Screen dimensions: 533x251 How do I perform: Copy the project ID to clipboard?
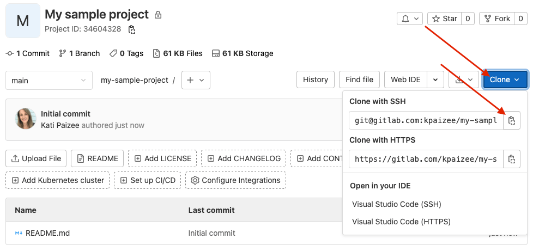click(x=131, y=29)
